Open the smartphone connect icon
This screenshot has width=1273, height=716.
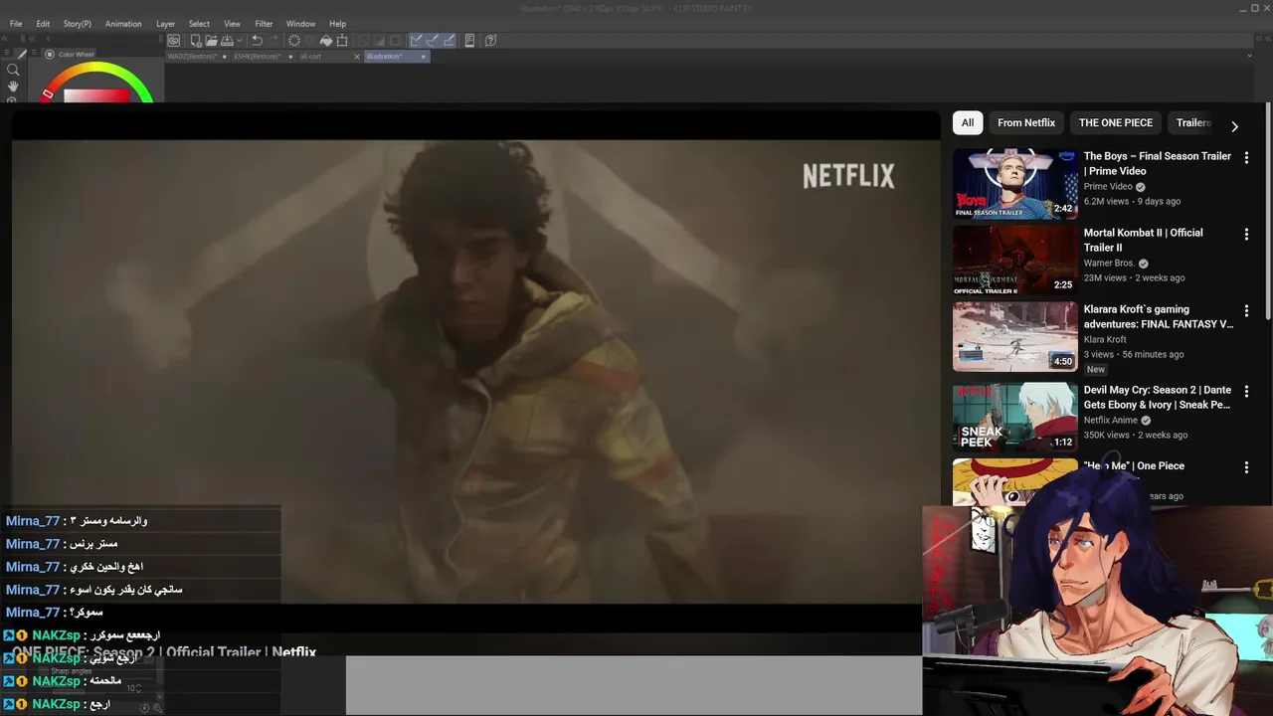coord(469,41)
